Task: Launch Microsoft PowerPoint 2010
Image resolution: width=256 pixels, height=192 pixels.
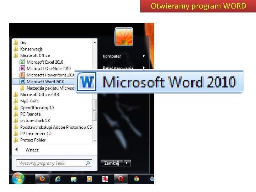Action: (47, 75)
